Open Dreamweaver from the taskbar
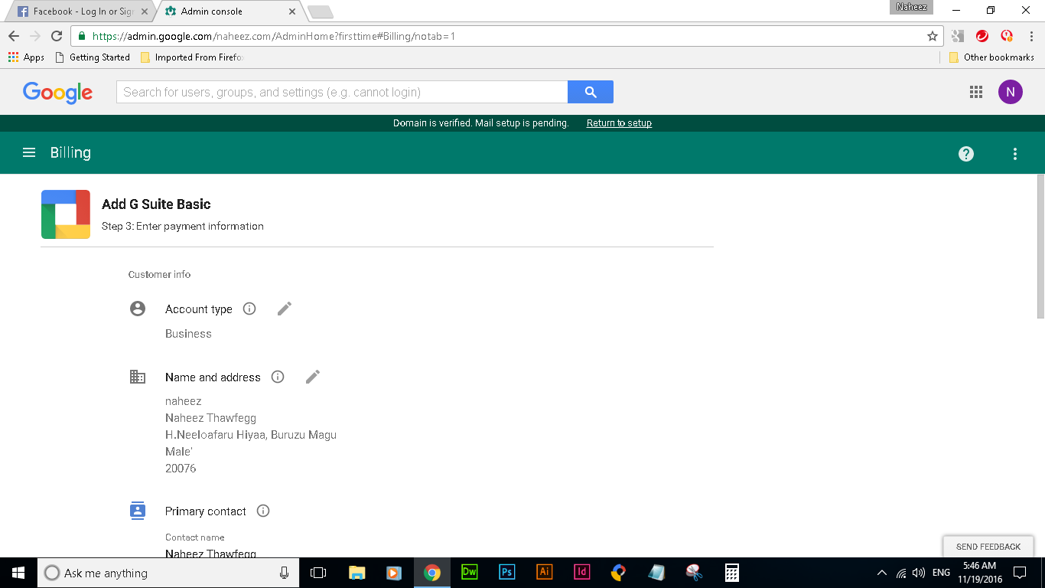Screen dimensions: 1045x588 [470, 572]
